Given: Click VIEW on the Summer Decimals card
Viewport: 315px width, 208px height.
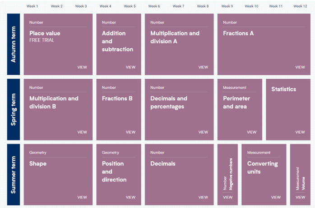Looking at the screenshot, I should (x=203, y=197).
